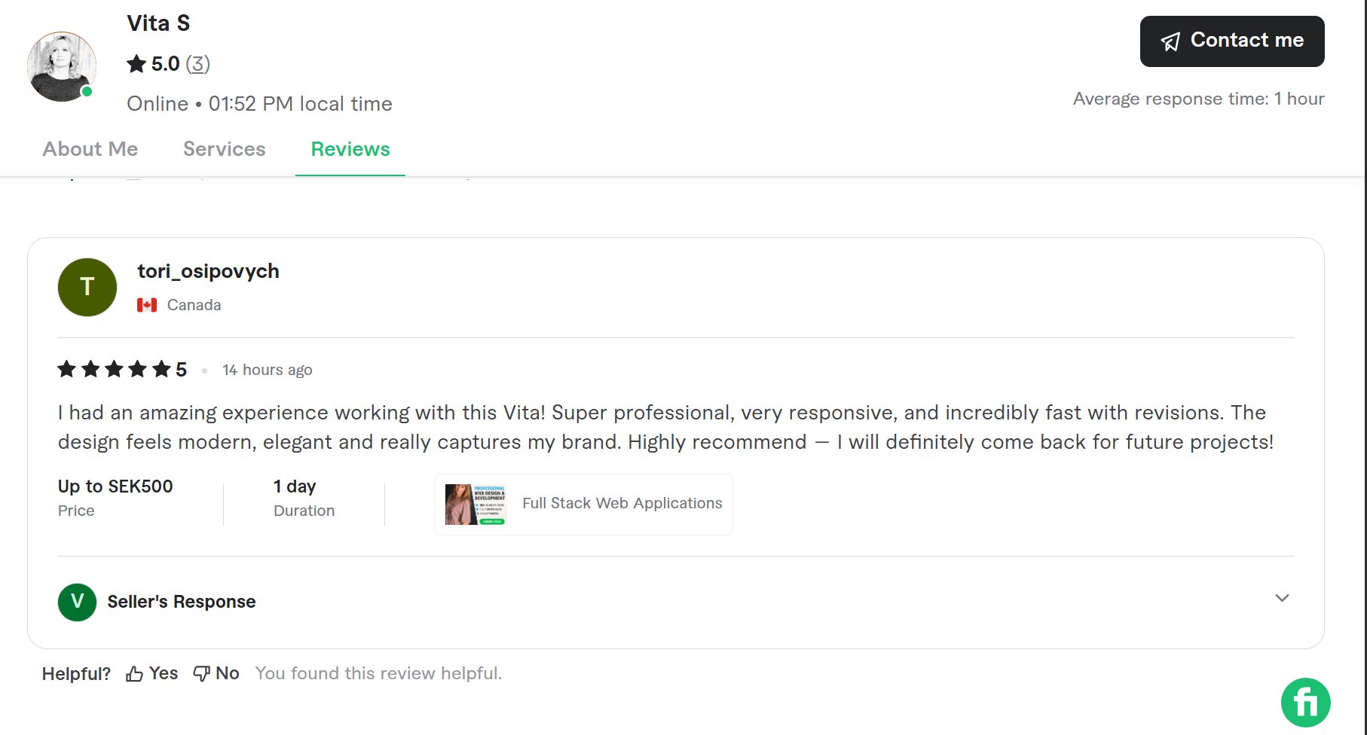Open the (3) reviews count link
The width and height of the screenshot is (1367, 735).
[x=197, y=64]
